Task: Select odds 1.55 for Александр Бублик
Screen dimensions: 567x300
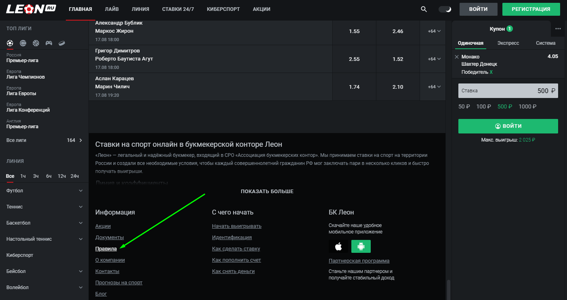Action: (354, 31)
